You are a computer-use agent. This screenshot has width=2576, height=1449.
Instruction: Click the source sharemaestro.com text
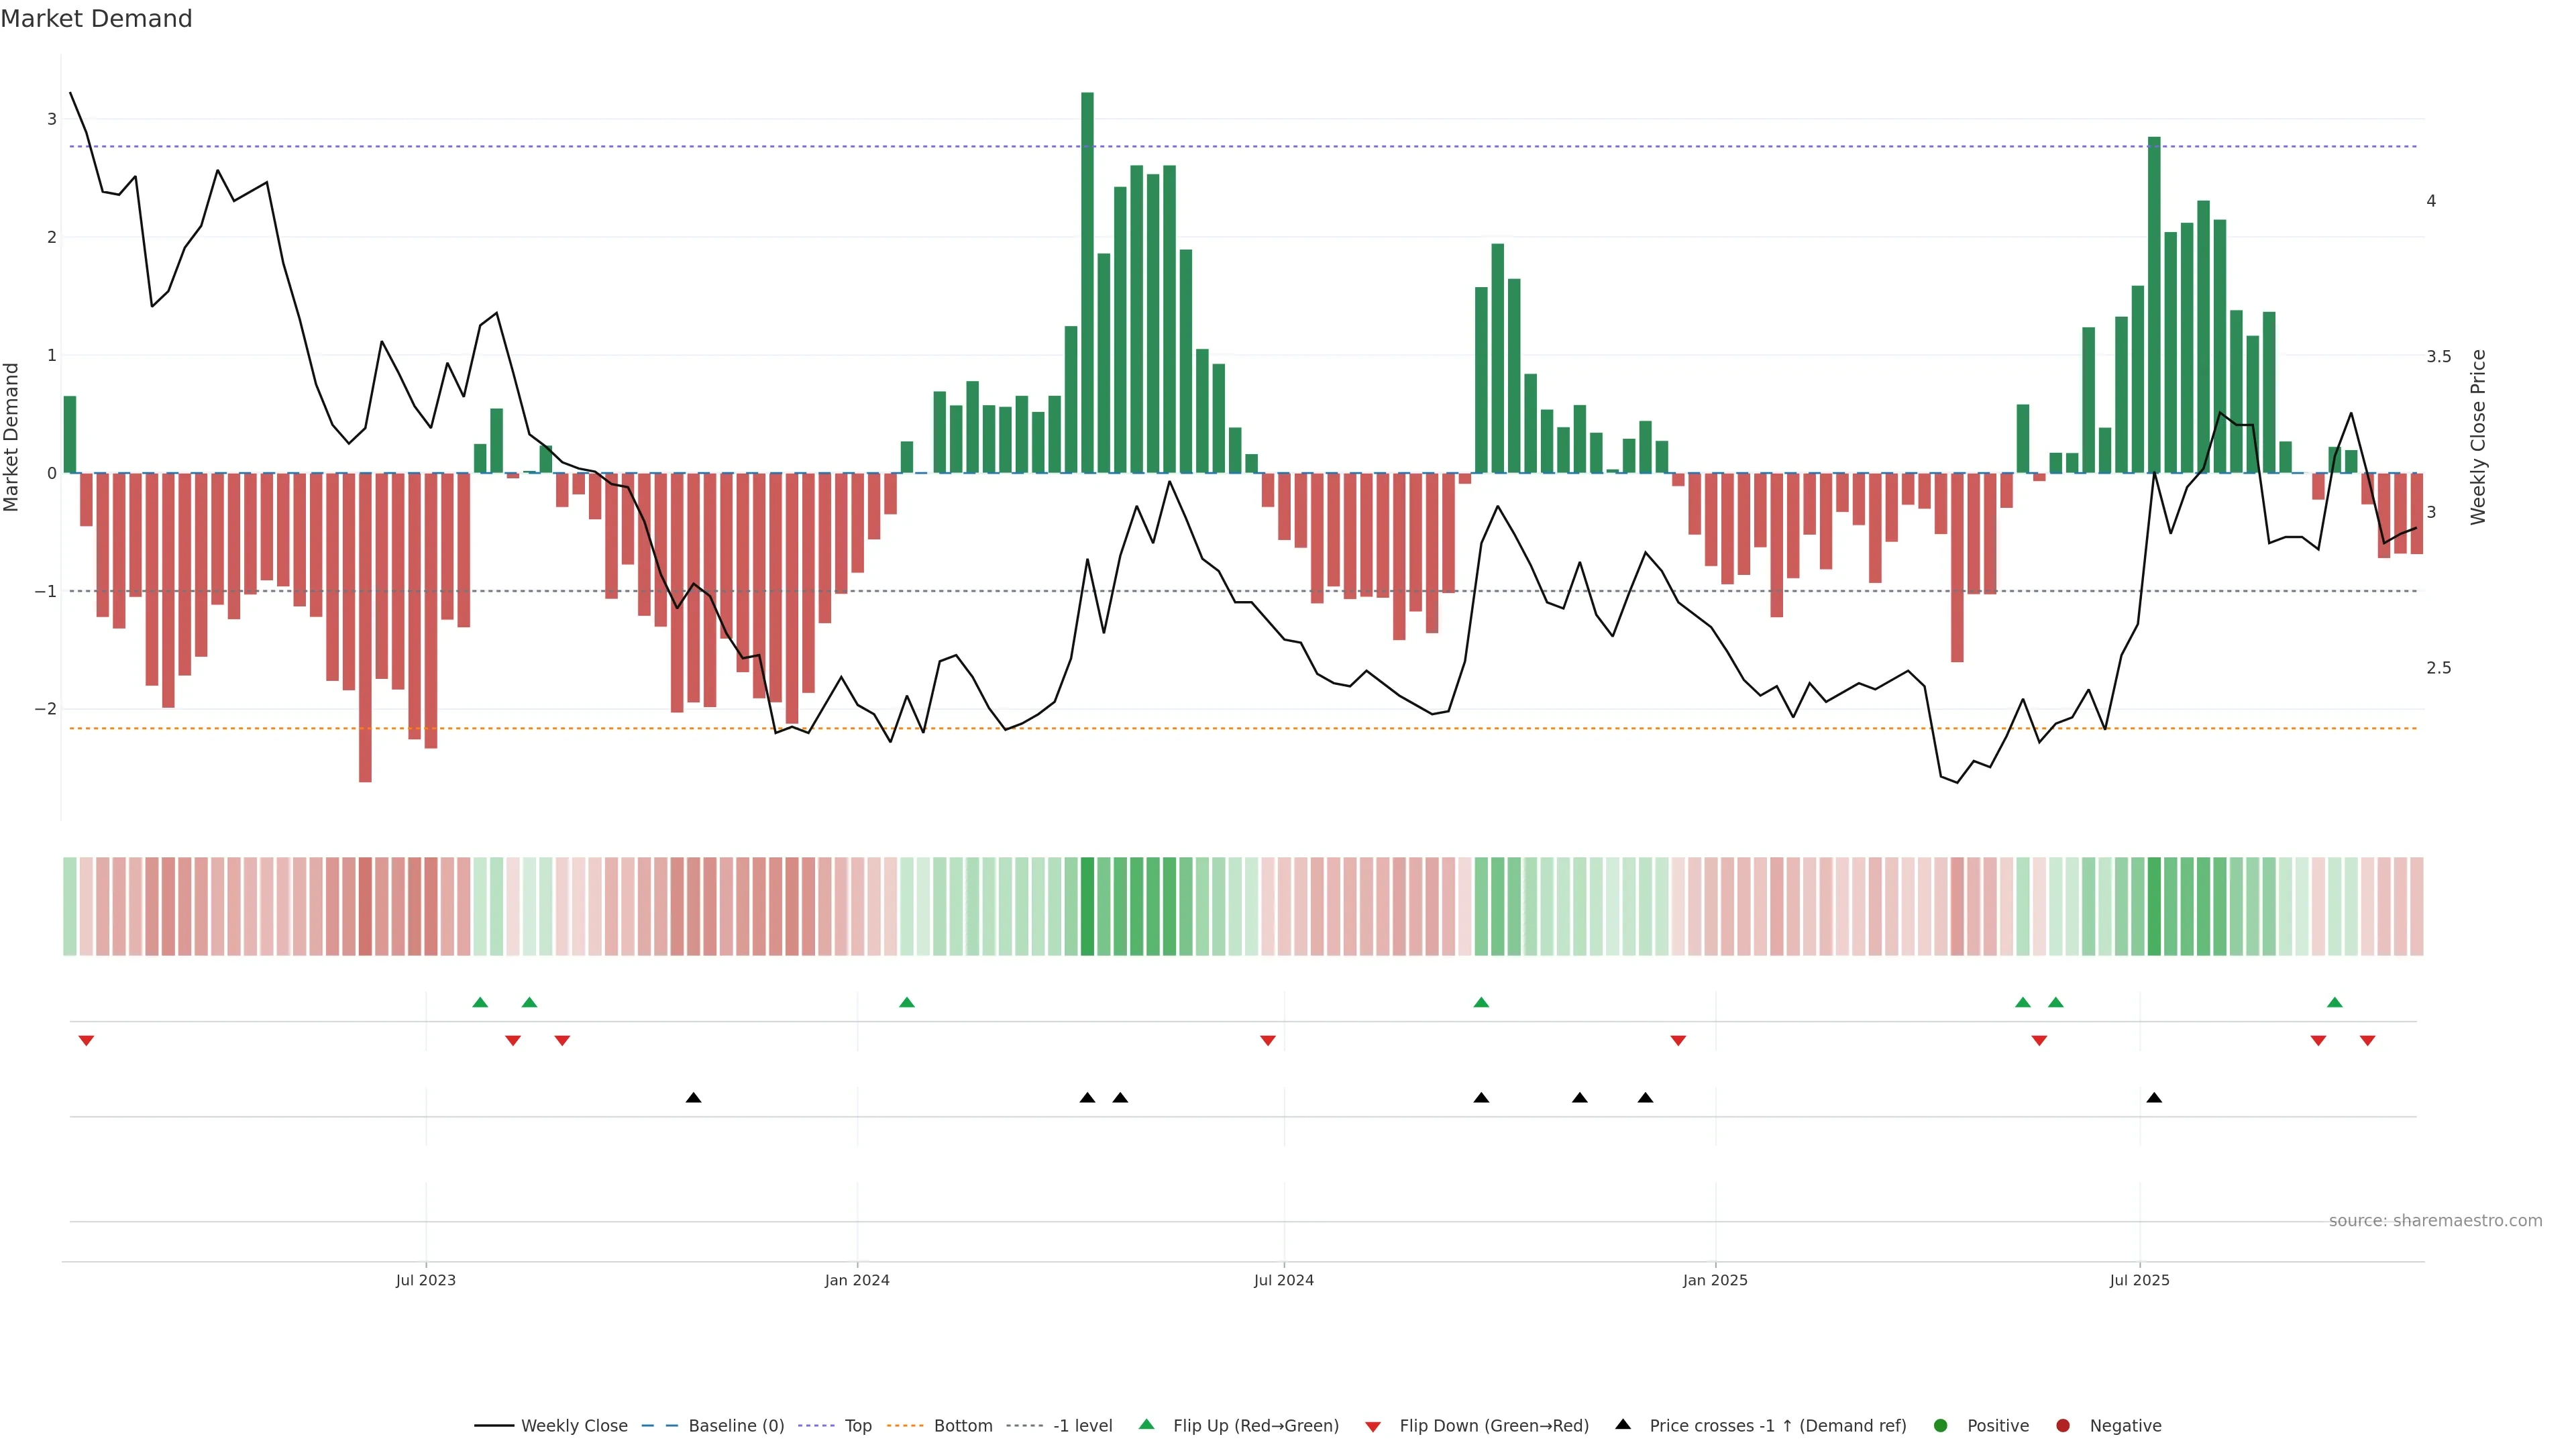coord(2435,1221)
